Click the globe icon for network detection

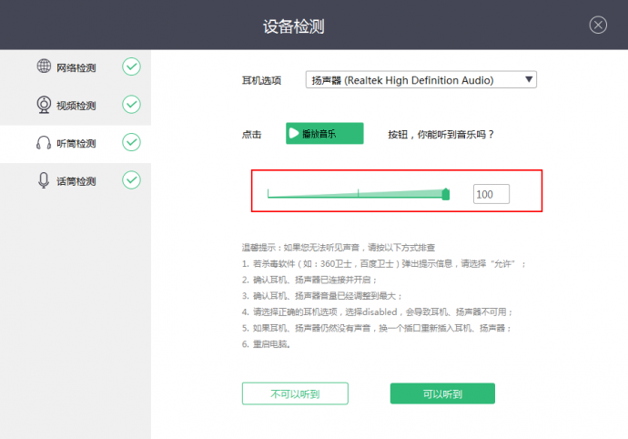[x=44, y=66]
